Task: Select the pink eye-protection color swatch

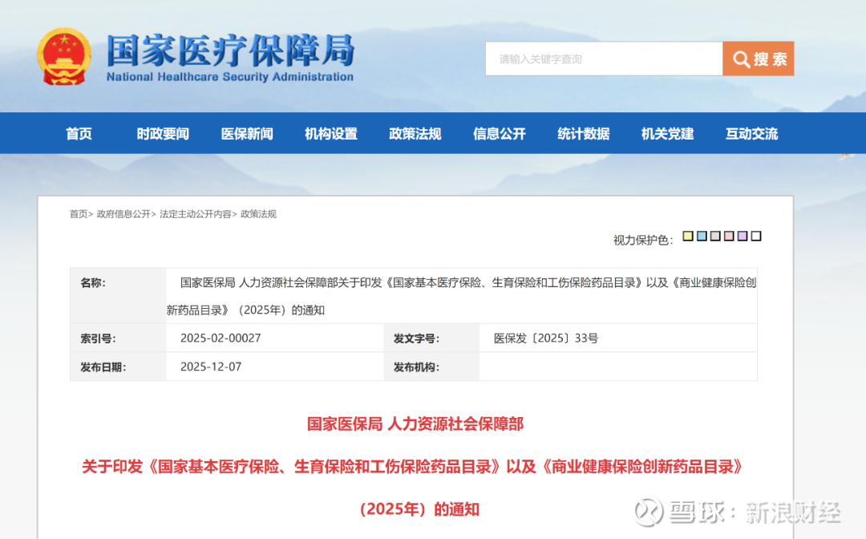Action: [x=729, y=236]
